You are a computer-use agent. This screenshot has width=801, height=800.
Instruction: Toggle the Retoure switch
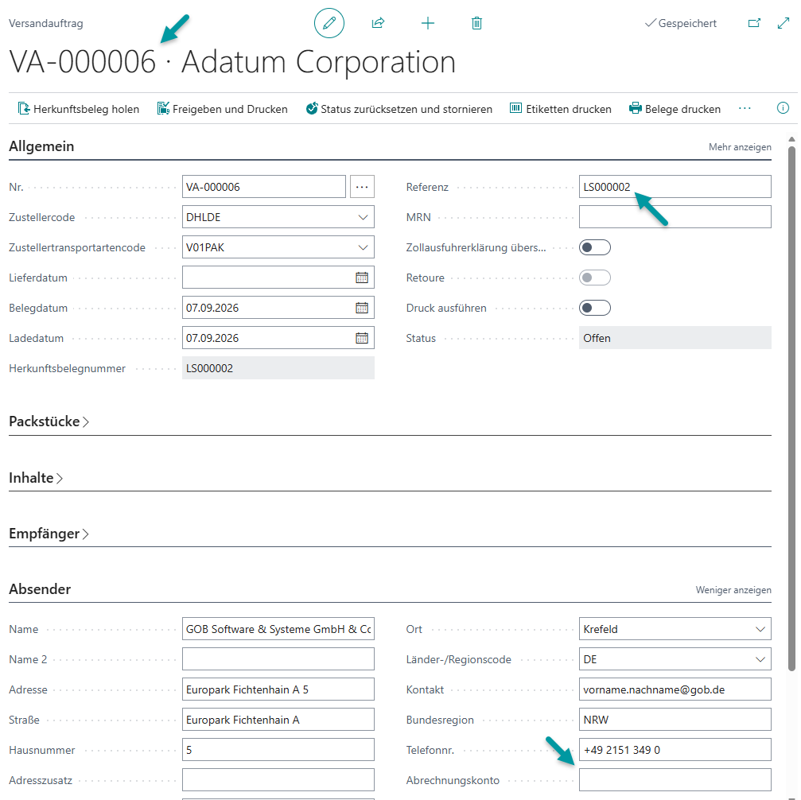(x=595, y=278)
